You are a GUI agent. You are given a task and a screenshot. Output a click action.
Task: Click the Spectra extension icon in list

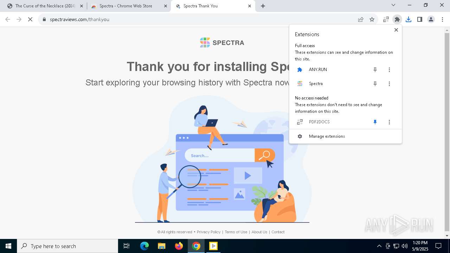pyautogui.click(x=300, y=84)
